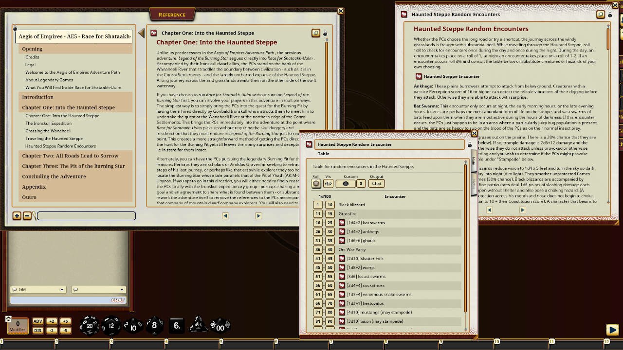Pick the d8 die
The height and width of the screenshot is (350, 623).
coord(154,325)
